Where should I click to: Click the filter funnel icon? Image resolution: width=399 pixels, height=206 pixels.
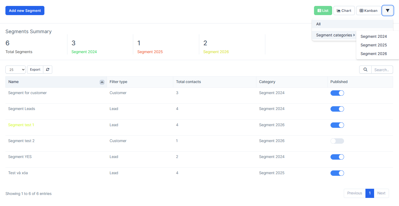[388, 11]
